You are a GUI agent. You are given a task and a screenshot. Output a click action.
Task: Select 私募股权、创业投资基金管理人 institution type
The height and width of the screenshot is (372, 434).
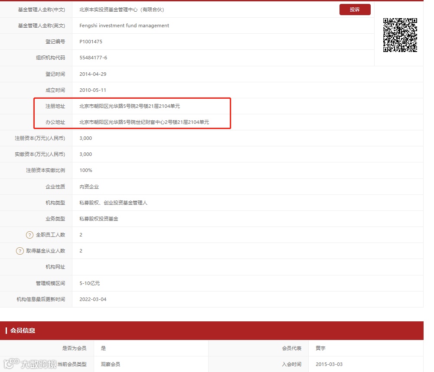(113, 203)
